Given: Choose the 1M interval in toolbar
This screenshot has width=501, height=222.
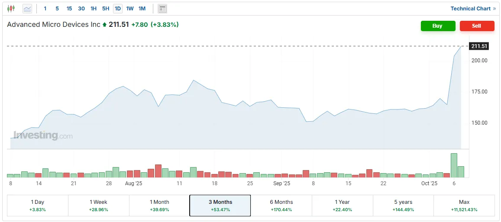Looking at the screenshot, I should 142,9.
